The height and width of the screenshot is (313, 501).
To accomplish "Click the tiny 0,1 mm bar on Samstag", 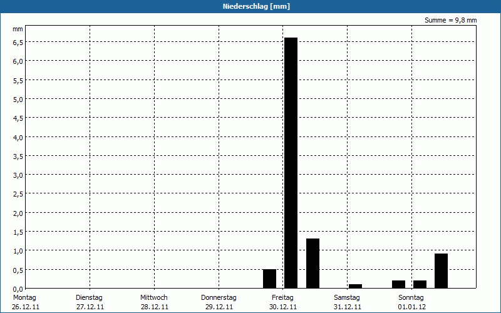I will [x=355, y=286].
